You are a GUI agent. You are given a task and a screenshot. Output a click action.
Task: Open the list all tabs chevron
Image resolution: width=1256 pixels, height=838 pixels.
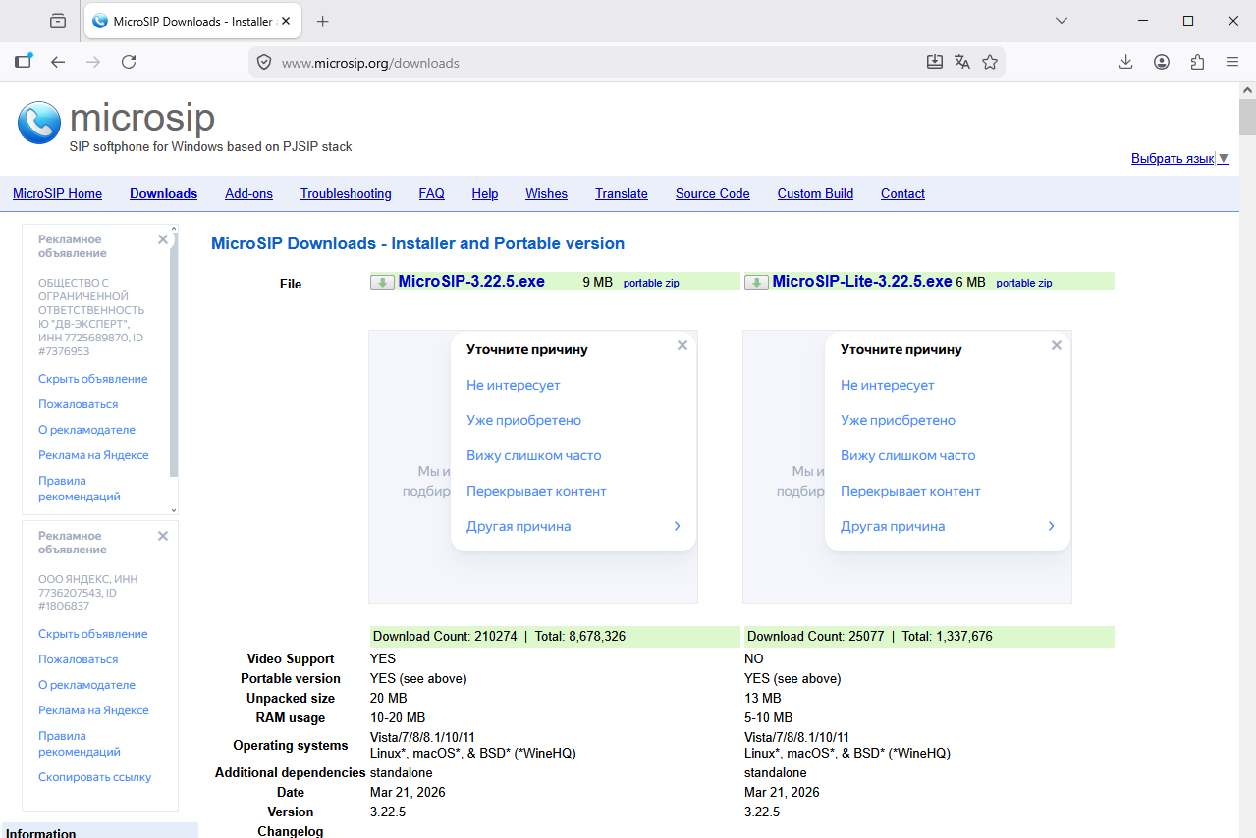1062,21
